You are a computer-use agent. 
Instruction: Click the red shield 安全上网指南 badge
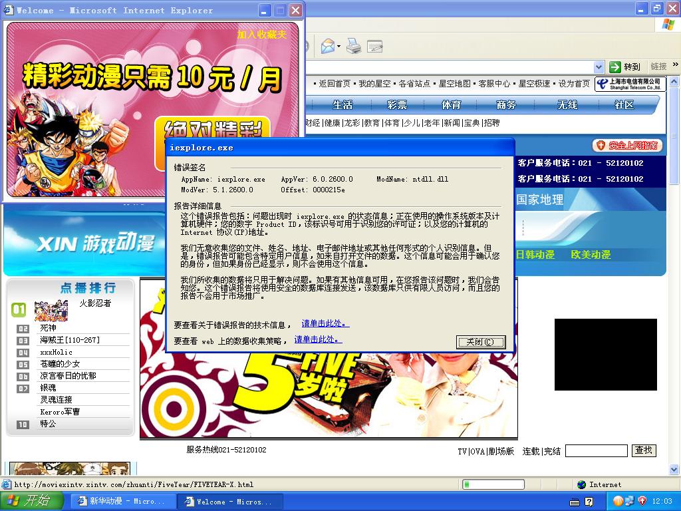pos(627,146)
